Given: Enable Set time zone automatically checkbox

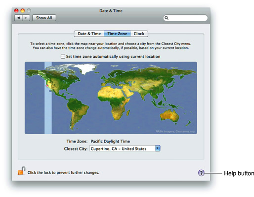Looking at the screenshot, I should [x=63, y=56].
